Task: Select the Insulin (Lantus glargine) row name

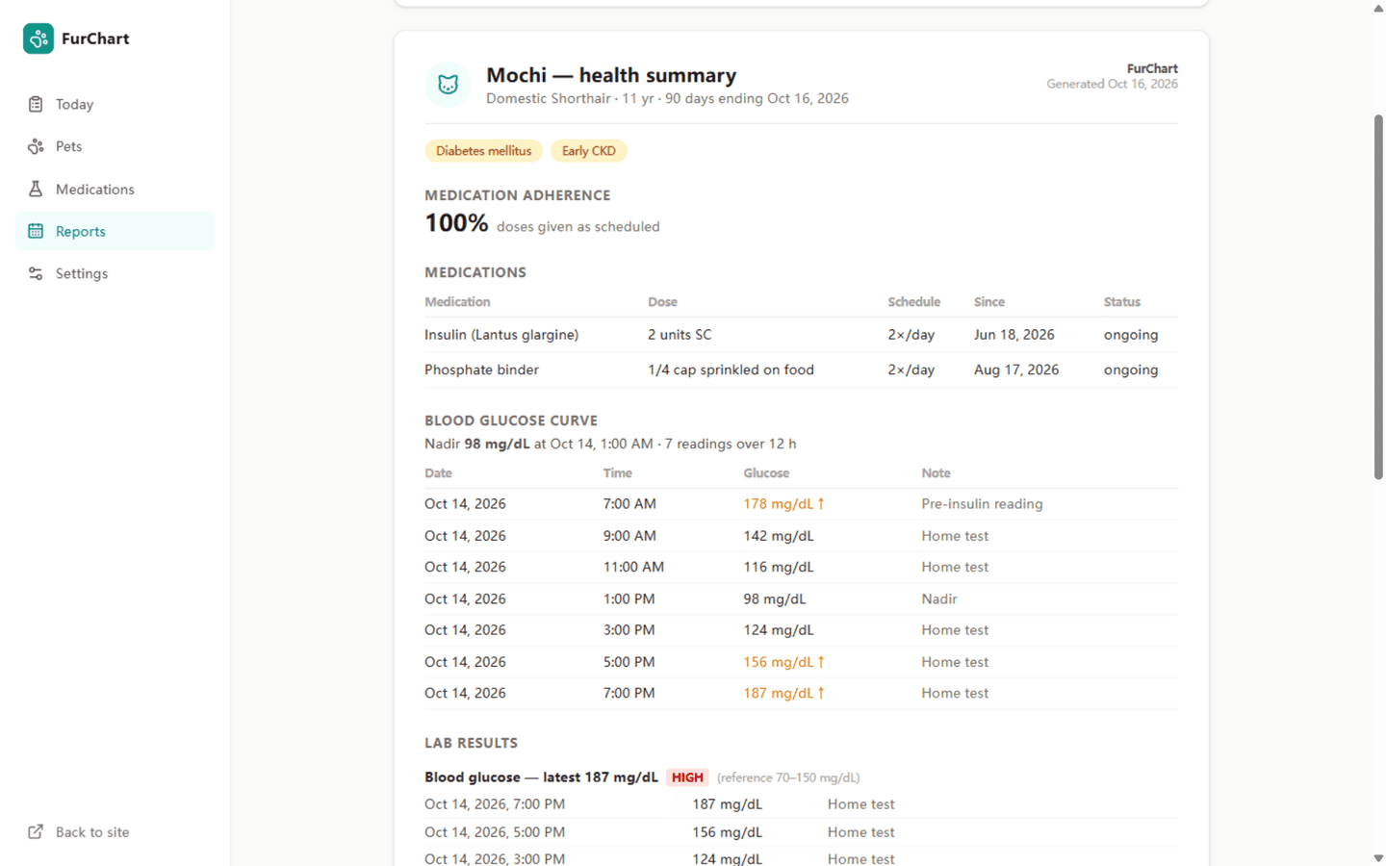Action: (501, 335)
